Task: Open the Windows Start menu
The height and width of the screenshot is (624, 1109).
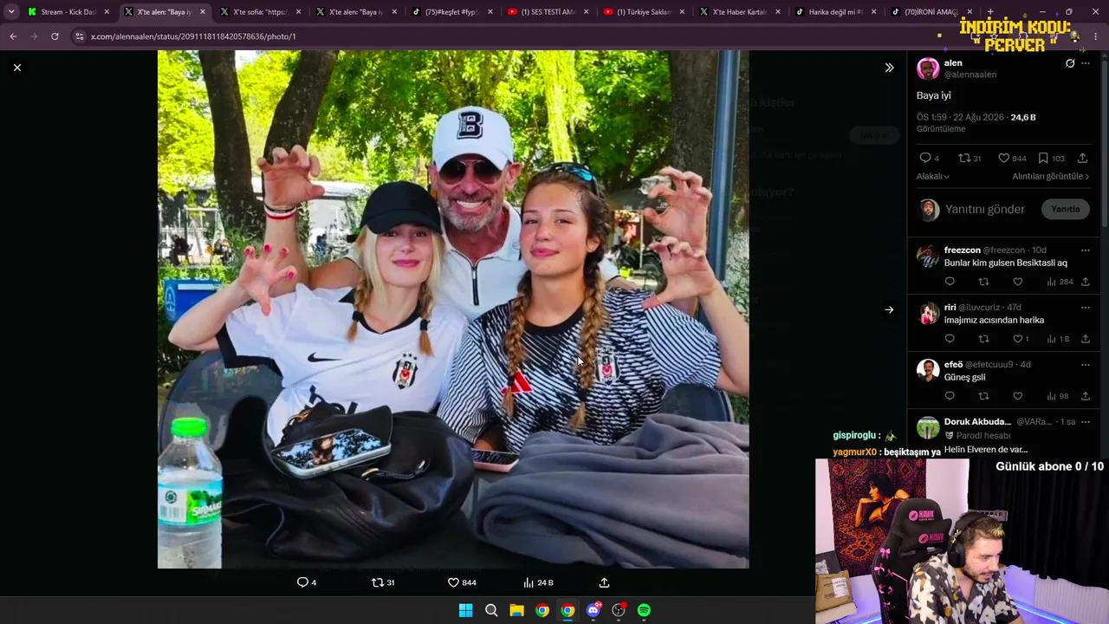Action: point(465,610)
